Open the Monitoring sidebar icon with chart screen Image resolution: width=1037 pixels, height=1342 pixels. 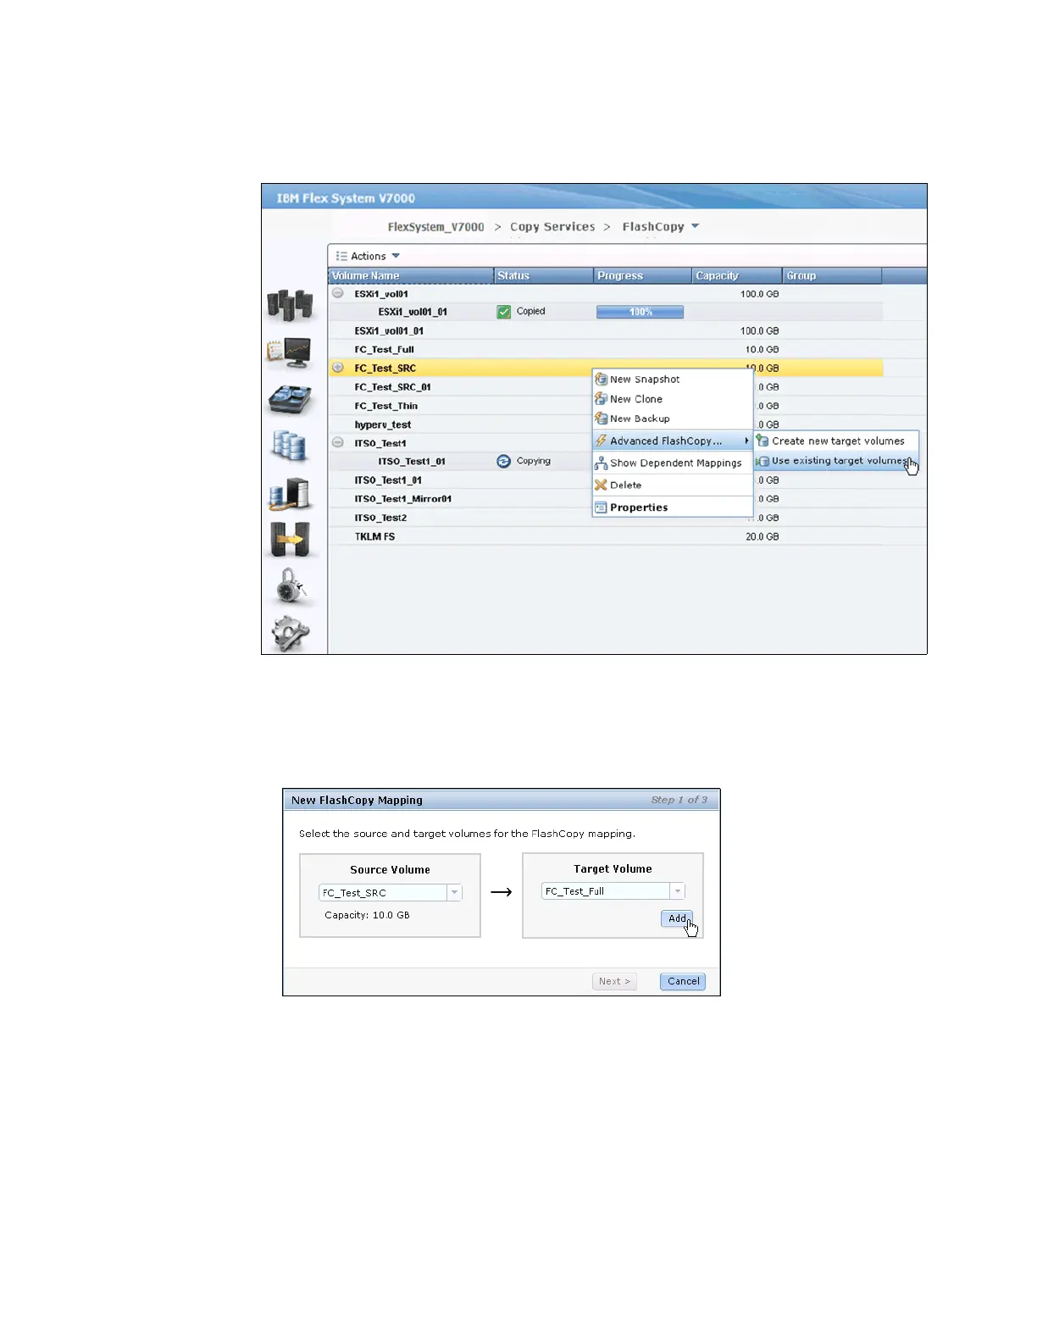[290, 352]
